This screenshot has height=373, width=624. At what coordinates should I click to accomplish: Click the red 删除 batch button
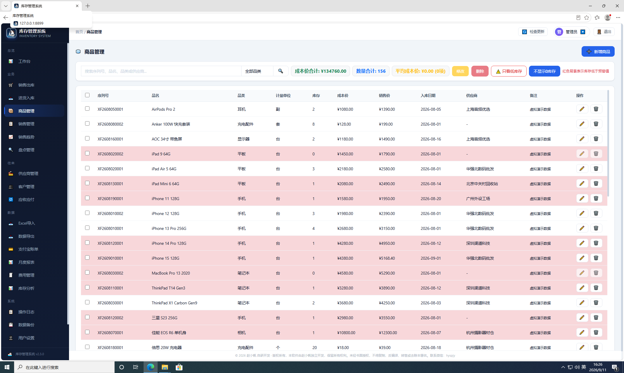pos(480,71)
